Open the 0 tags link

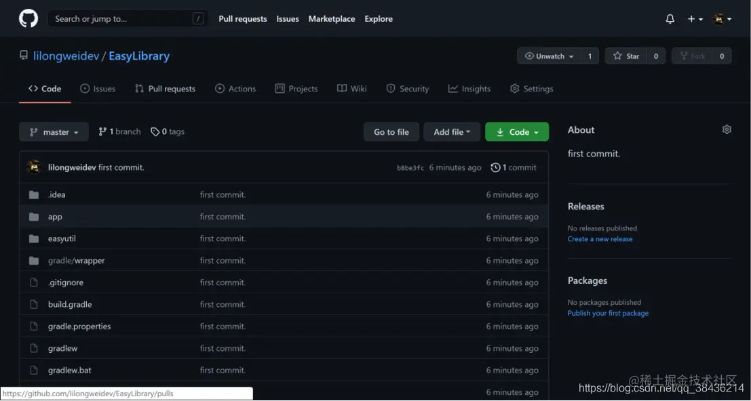167,131
